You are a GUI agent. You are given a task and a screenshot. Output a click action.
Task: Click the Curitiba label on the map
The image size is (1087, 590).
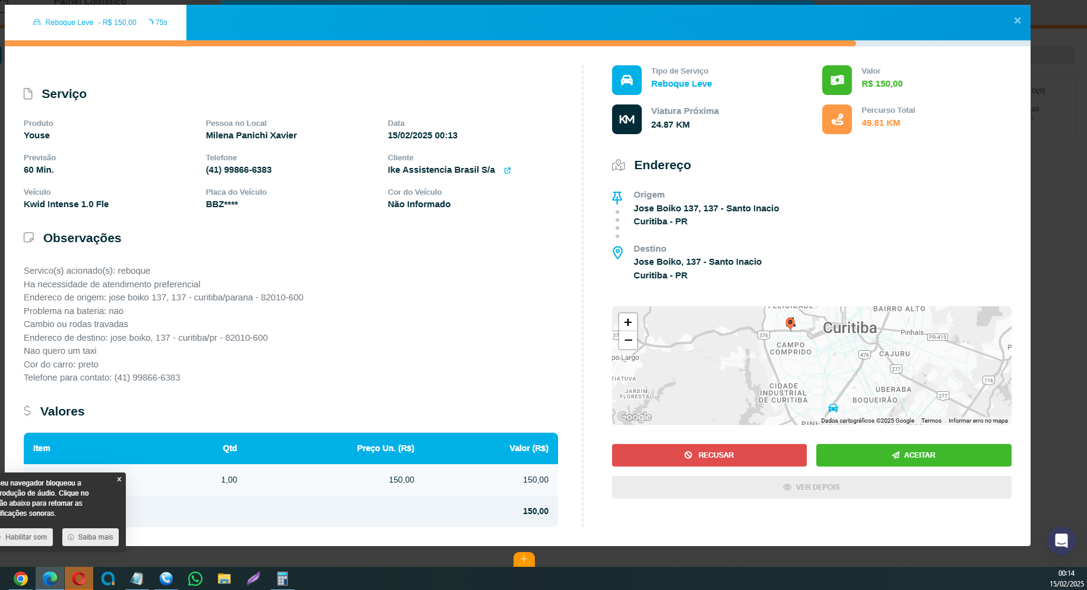pos(850,328)
